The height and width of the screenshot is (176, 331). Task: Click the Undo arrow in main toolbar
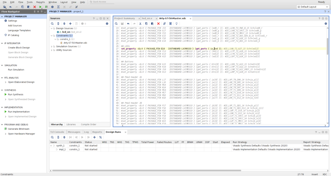coord(11,7)
